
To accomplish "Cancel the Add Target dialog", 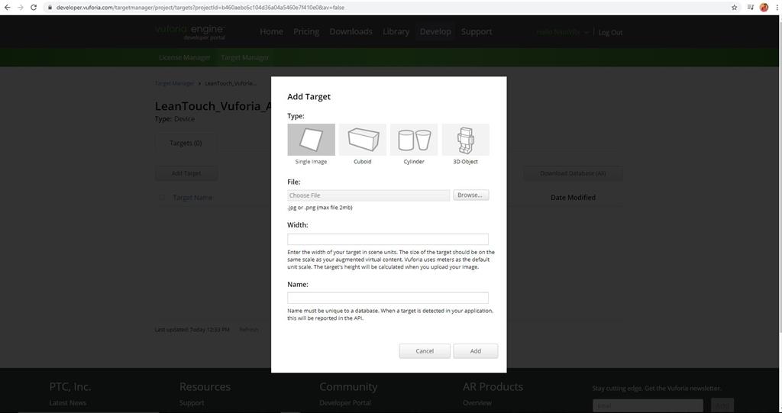I will point(425,351).
